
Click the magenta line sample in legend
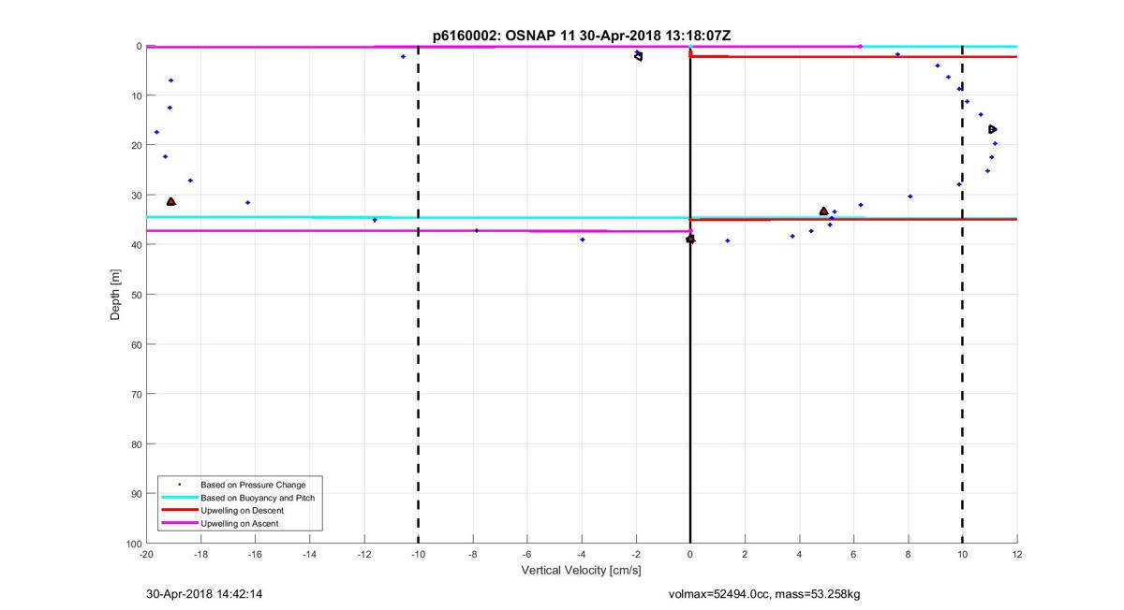pyautogui.click(x=180, y=524)
